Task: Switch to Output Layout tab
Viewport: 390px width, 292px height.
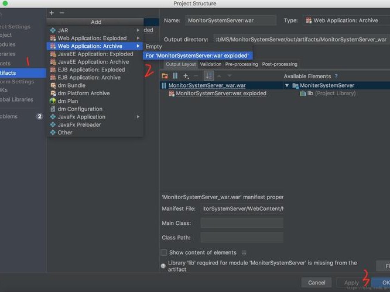Action: coord(181,64)
